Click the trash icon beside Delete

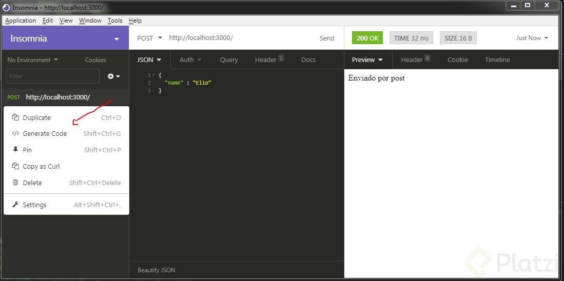click(15, 183)
